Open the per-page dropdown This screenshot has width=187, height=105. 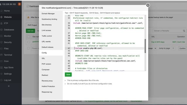point(153,48)
